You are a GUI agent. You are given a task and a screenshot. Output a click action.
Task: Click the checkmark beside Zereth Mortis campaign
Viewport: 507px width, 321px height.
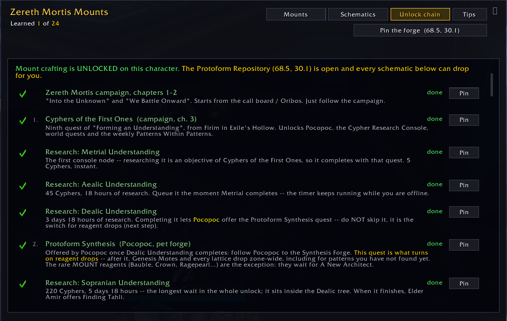coord(22,94)
